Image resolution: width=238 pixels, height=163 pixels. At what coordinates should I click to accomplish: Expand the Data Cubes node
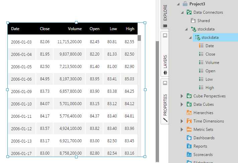(182, 104)
